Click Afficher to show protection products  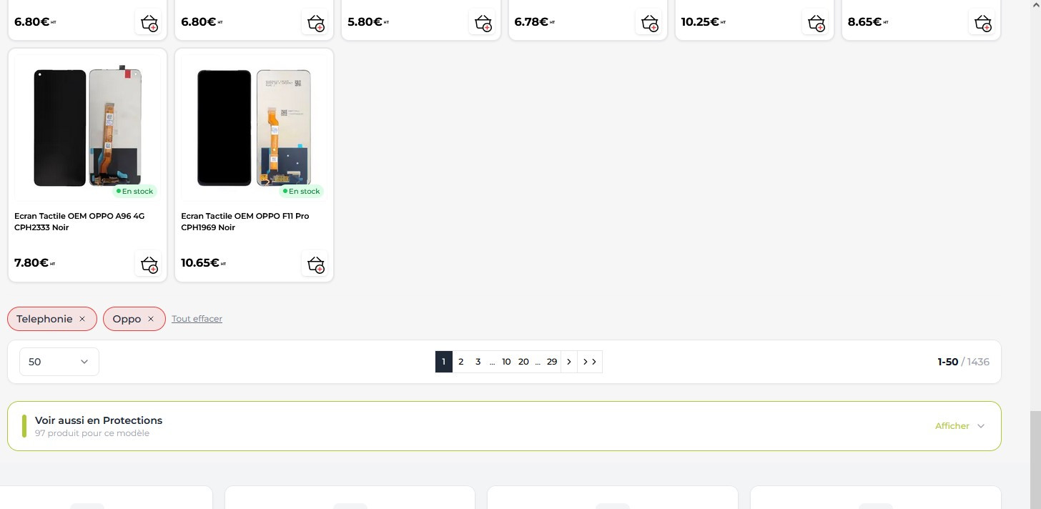click(959, 426)
